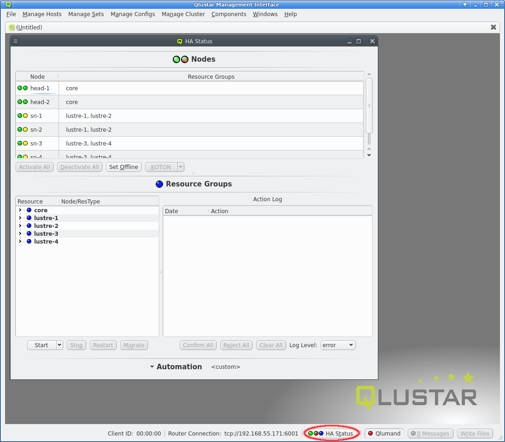
Task: Click the Date column header in Action Log
Action: click(x=186, y=211)
